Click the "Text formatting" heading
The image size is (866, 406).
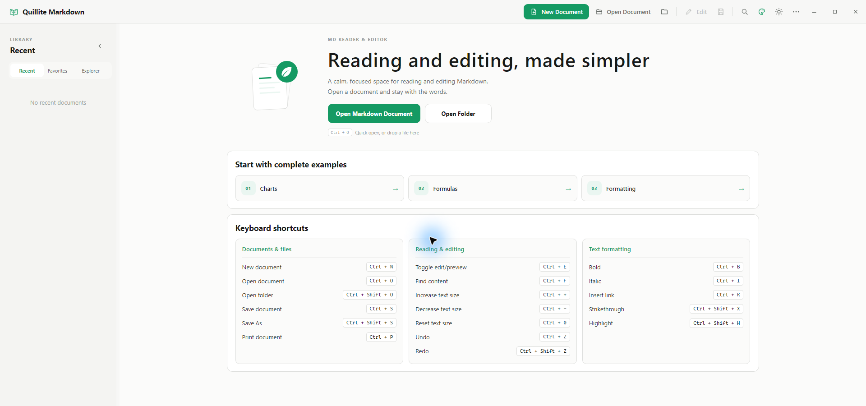(610, 249)
